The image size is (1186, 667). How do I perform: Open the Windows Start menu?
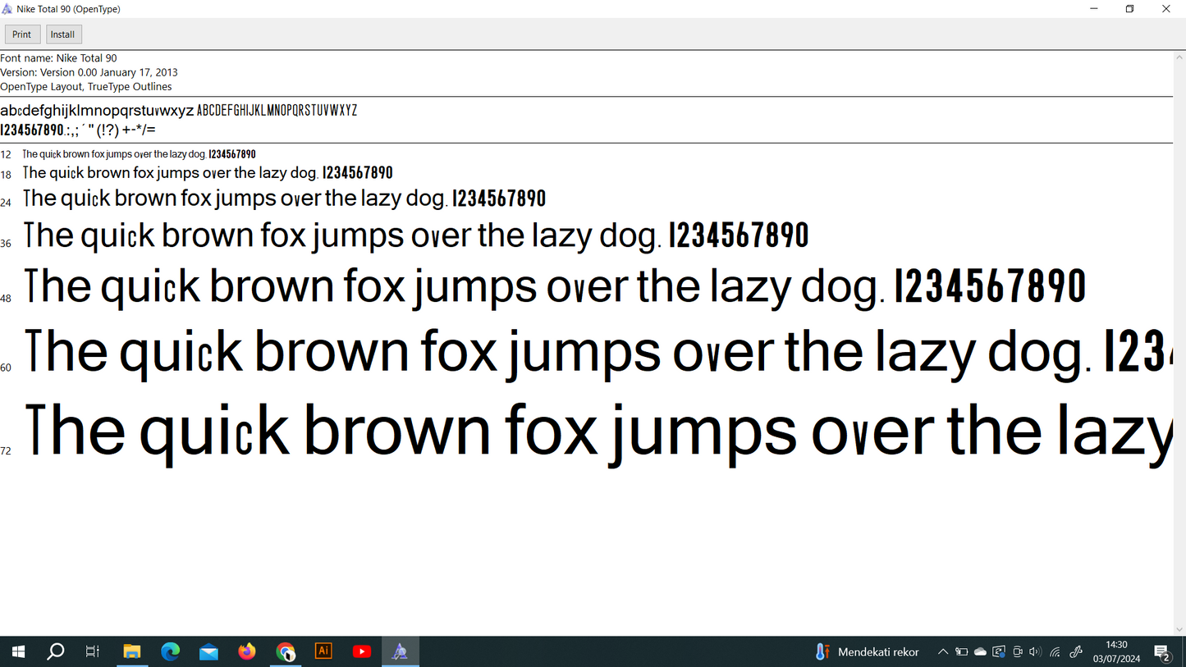tap(18, 651)
